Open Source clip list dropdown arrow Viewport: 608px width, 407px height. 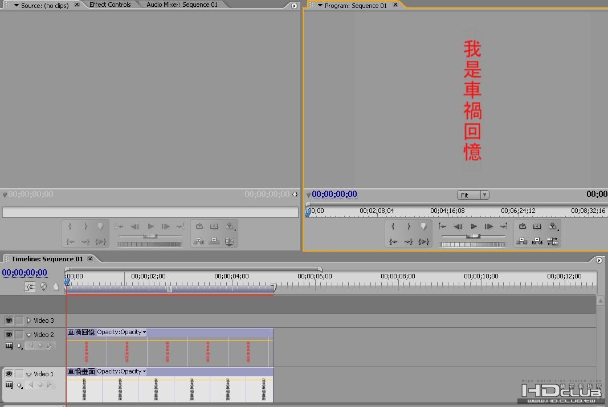pyautogui.click(x=17, y=6)
